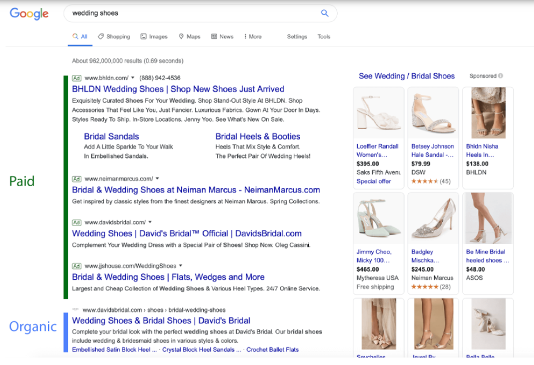Click Embellished Satin Block Heel sublink

coord(114,349)
